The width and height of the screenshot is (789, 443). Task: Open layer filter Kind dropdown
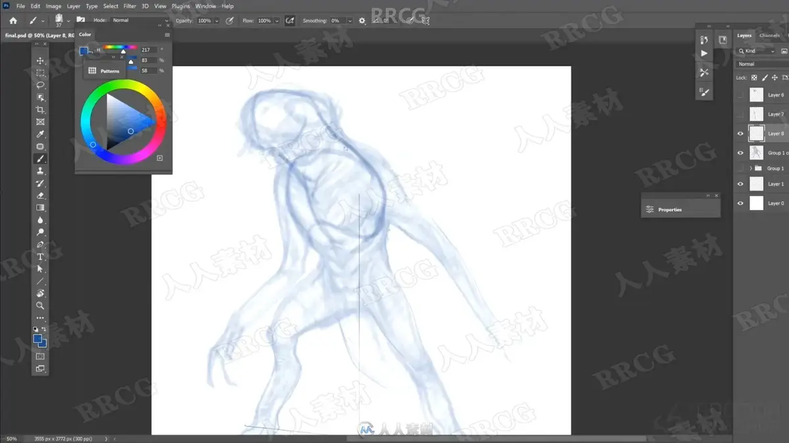[757, 51]
